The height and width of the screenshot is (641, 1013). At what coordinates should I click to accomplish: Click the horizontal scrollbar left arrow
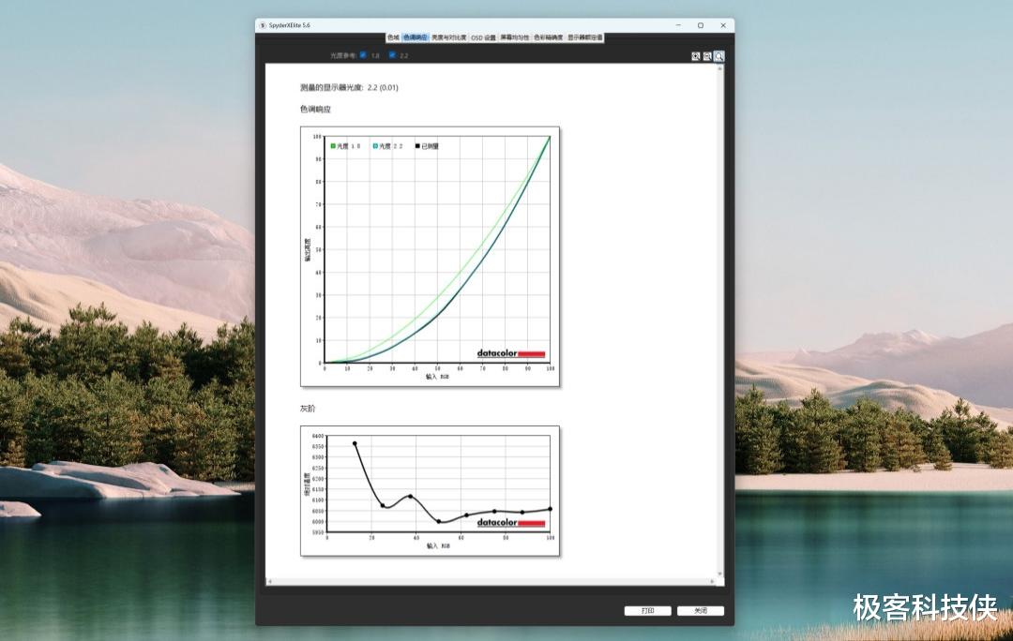pos(269,582)
